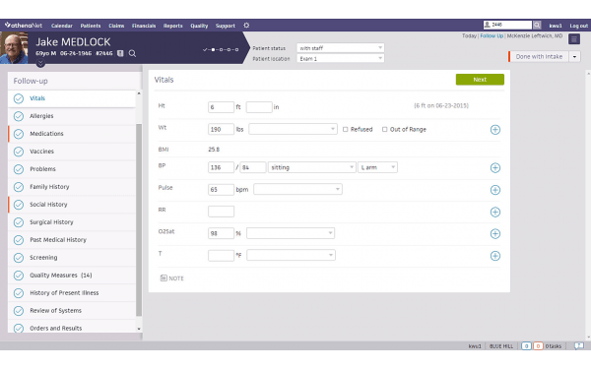Screen dimensions: 591x369
Task: Click the search magnifier beside patient ID box
Action: click(537, 25)
